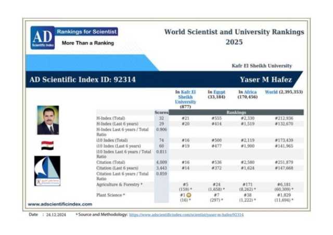Click the '#1,900' Africa rank cell
Viewport: 333px width, 235px height.
click(x=248, y=146)
